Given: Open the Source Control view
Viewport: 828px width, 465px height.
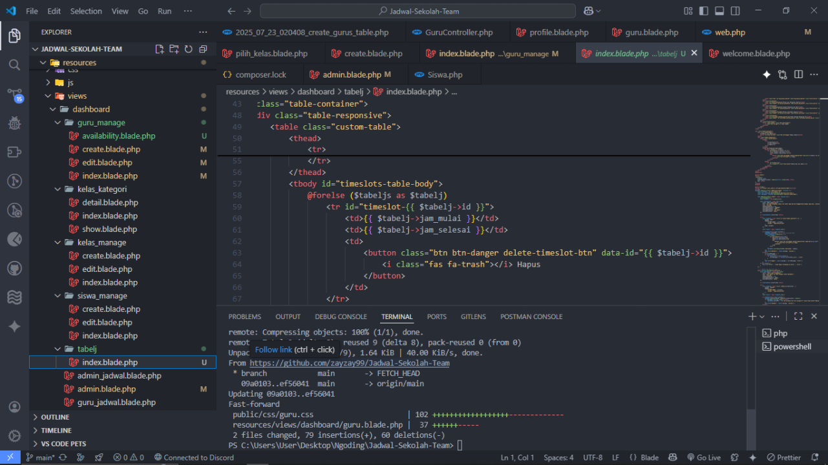Looking at the screenshot, I should 14,94.
